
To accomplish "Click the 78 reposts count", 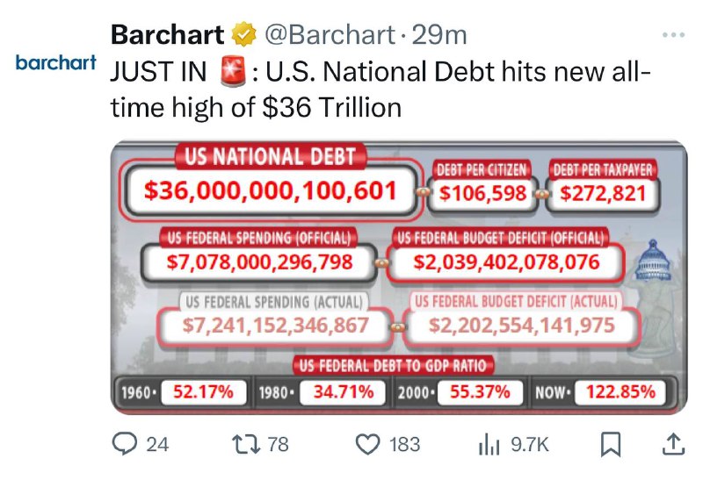I will click(278, 445).
